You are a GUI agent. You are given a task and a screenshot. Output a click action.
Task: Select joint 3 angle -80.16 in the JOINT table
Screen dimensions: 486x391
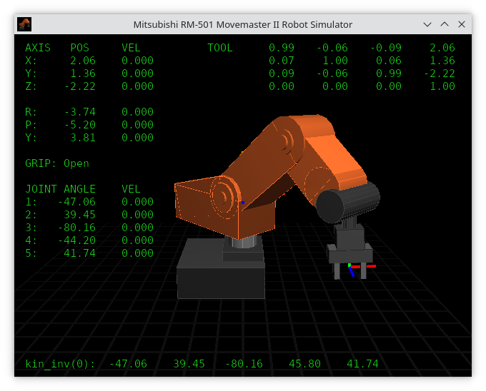[x=76, y=228]
